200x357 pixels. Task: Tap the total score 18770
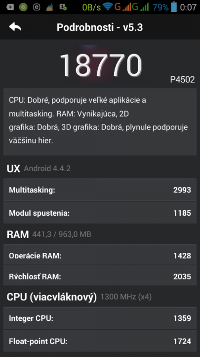tap(101, 65)
